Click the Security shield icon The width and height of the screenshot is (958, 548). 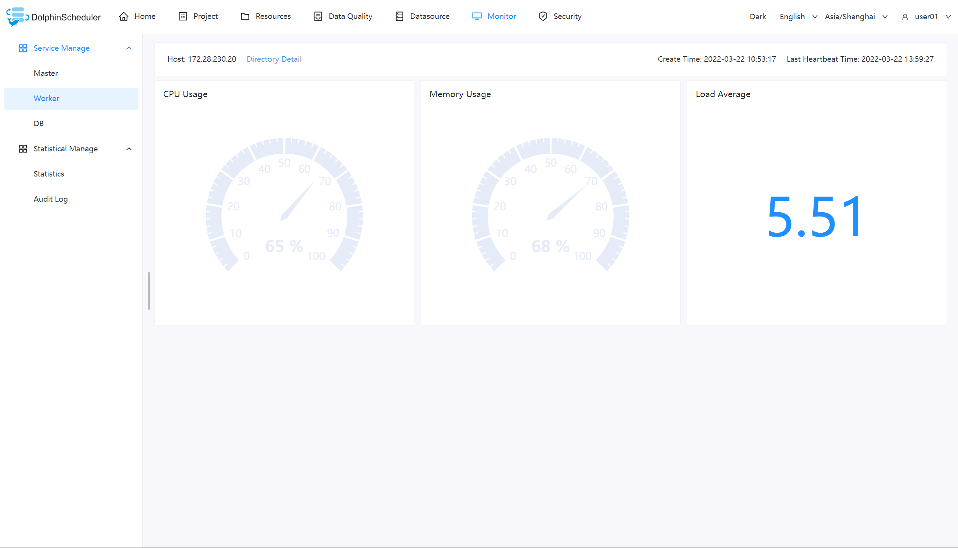pos(543,17)
